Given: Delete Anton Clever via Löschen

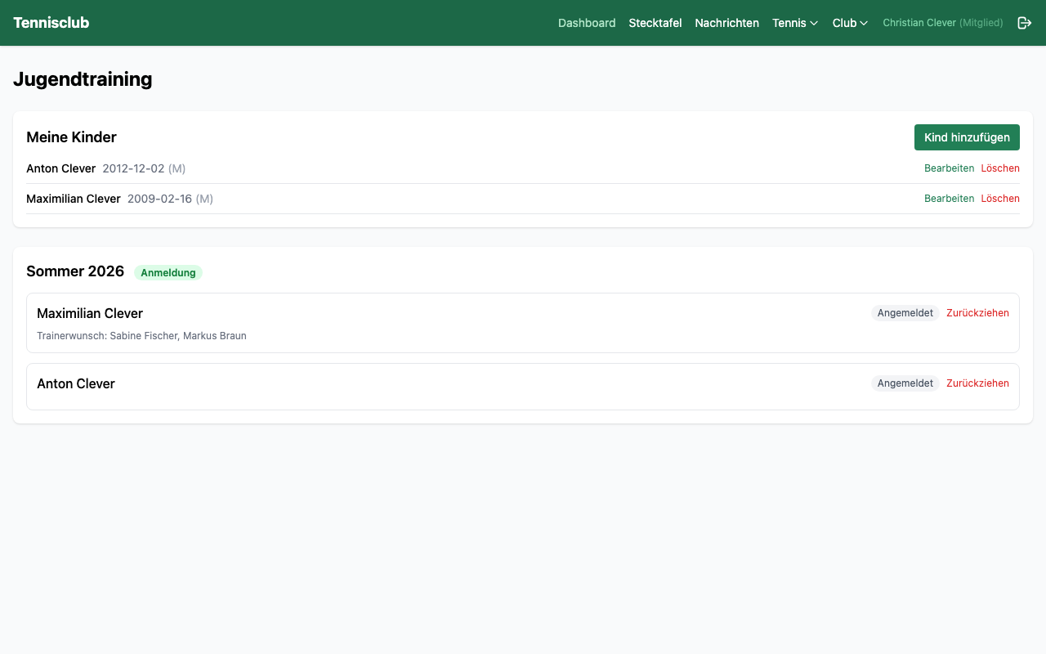Looking at the screenshot, I should point(999,168).
